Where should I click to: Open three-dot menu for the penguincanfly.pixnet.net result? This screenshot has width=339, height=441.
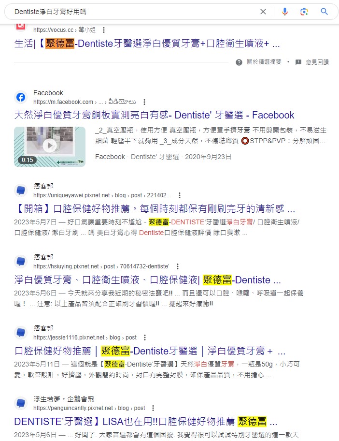point(153,408)
